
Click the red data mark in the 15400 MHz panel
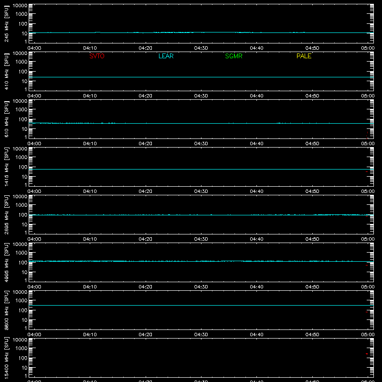(367, 354)
